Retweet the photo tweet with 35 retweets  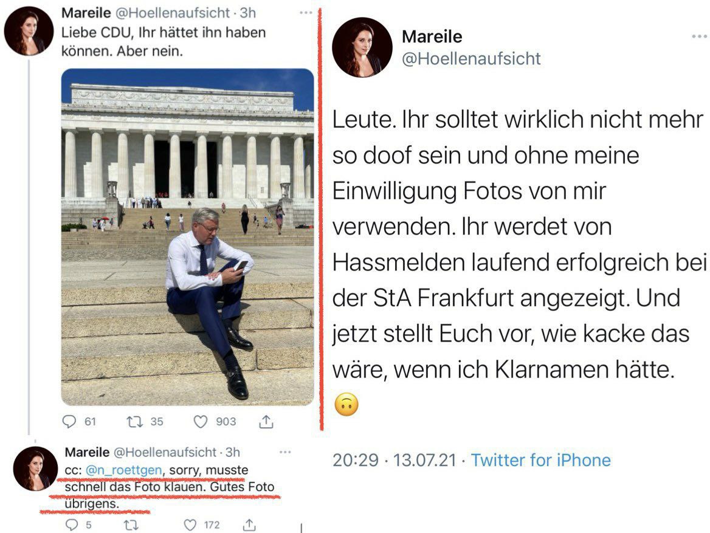click(134, 422)
